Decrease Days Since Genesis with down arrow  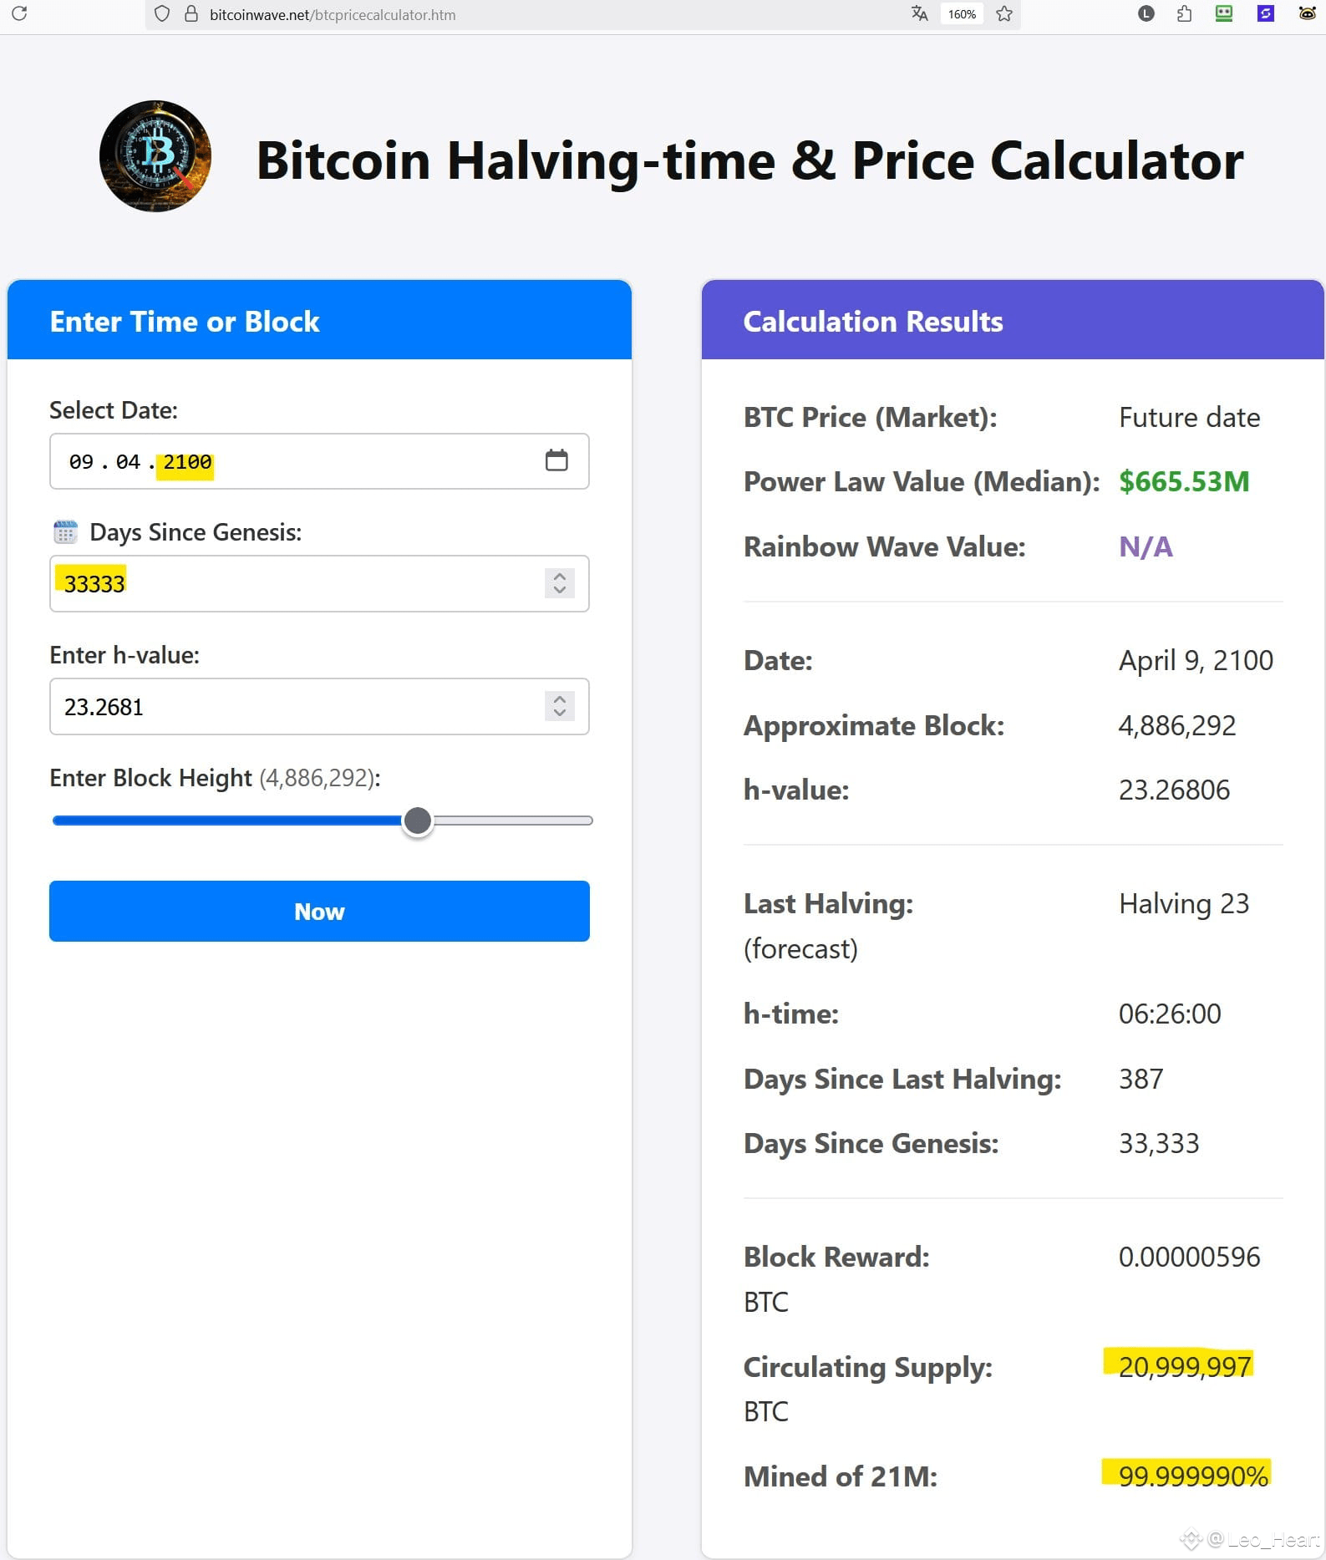tap(560, 590)
